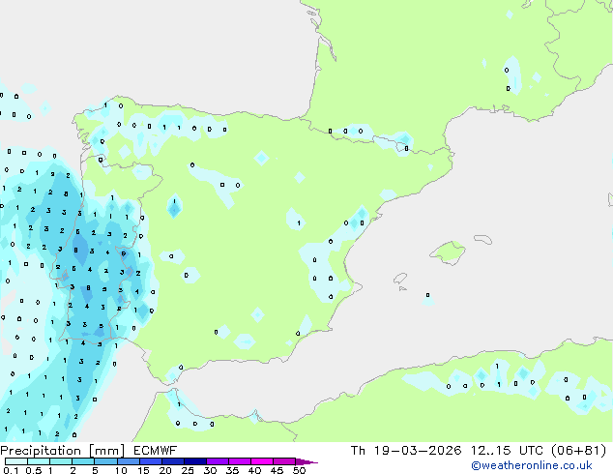This screenshot has width=613, height=474.
Task: Select the 2–5 mm legend color swatch
Action: pos(83,461)
